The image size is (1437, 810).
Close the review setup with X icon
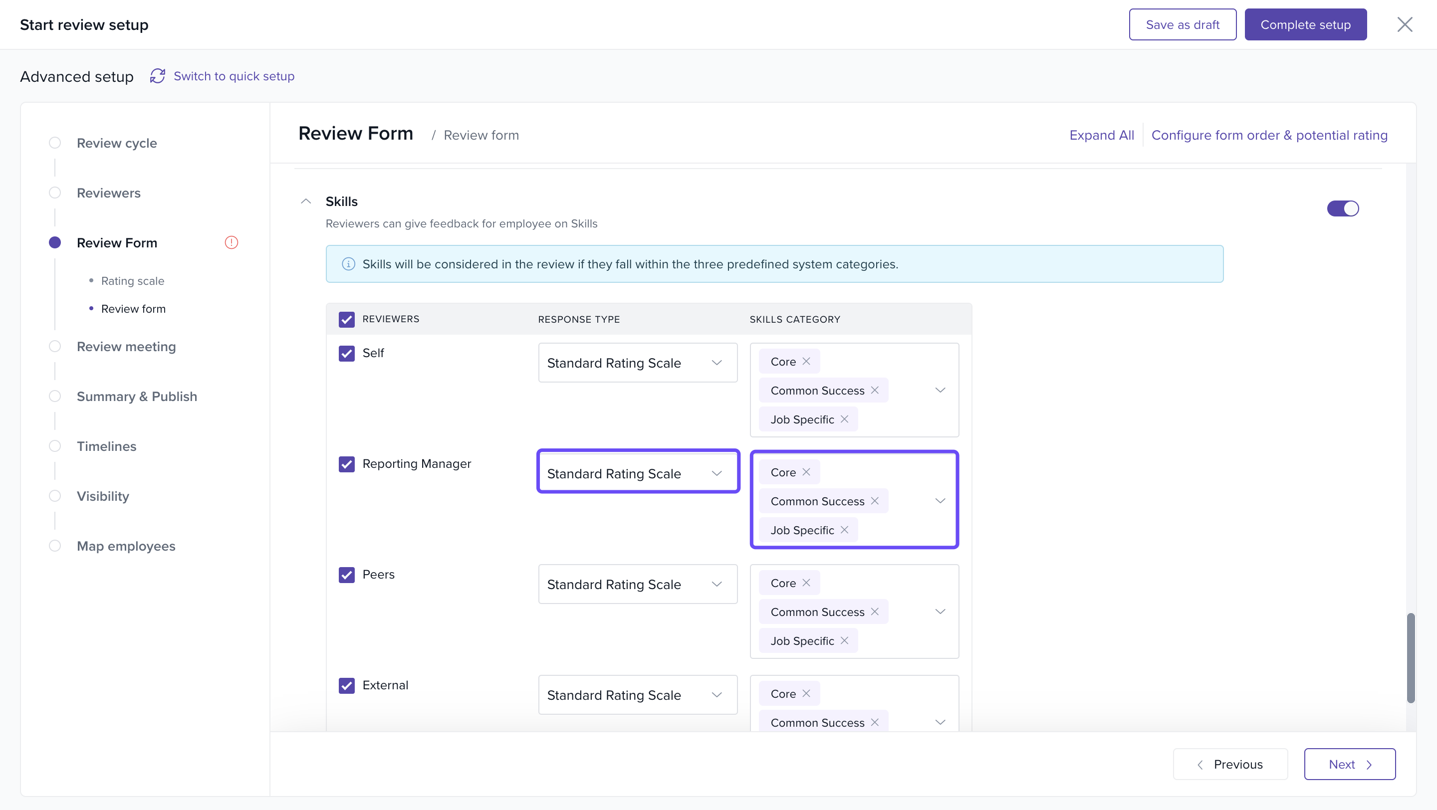point(1404,24)
